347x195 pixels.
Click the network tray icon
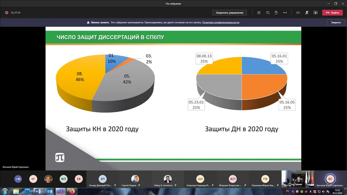pos(319,192)
